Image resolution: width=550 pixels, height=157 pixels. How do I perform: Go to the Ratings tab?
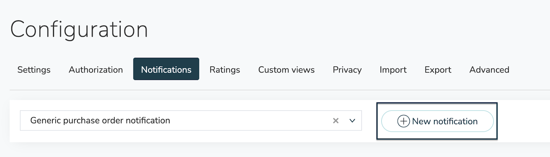coord(225,70)
